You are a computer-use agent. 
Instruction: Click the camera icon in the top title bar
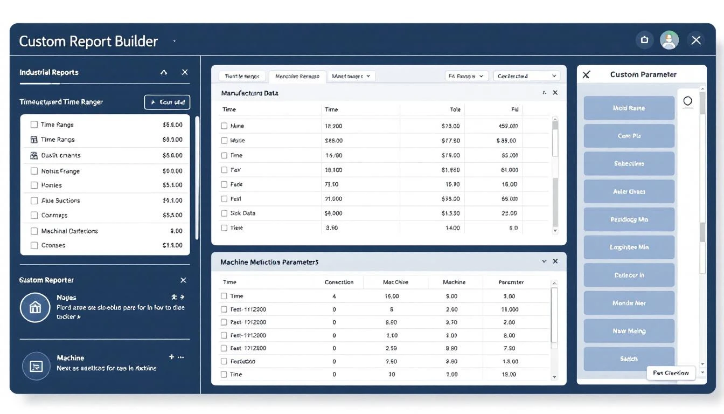pyautogui.click(x=644, y=39)
